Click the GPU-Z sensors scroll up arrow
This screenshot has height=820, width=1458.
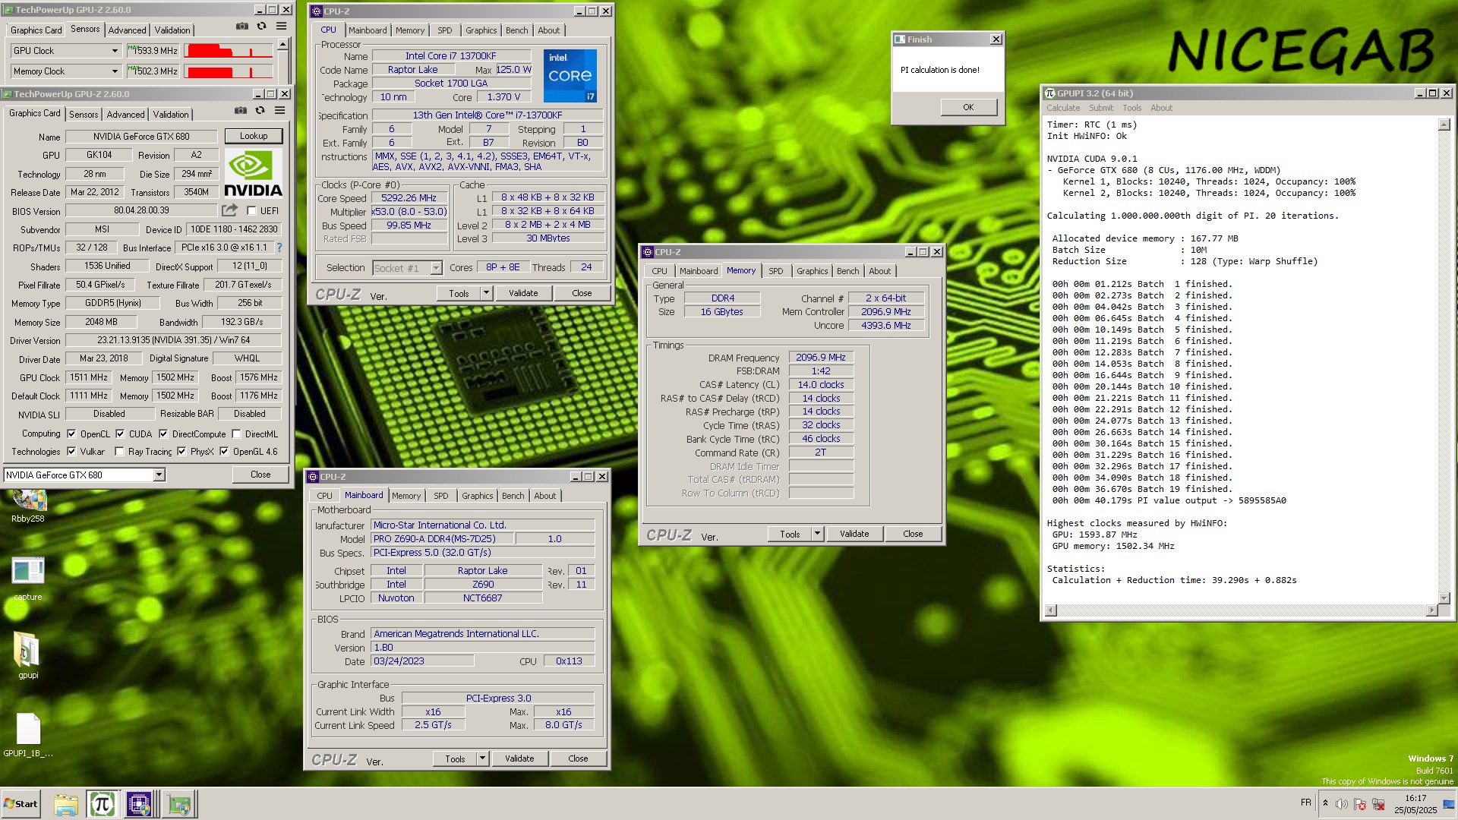point(282,46)
